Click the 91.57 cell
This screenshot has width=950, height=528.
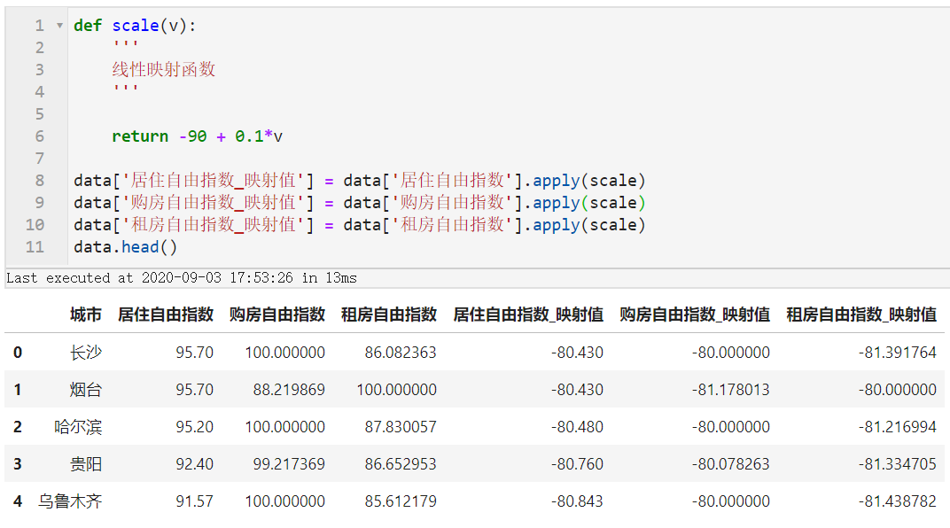194,501
